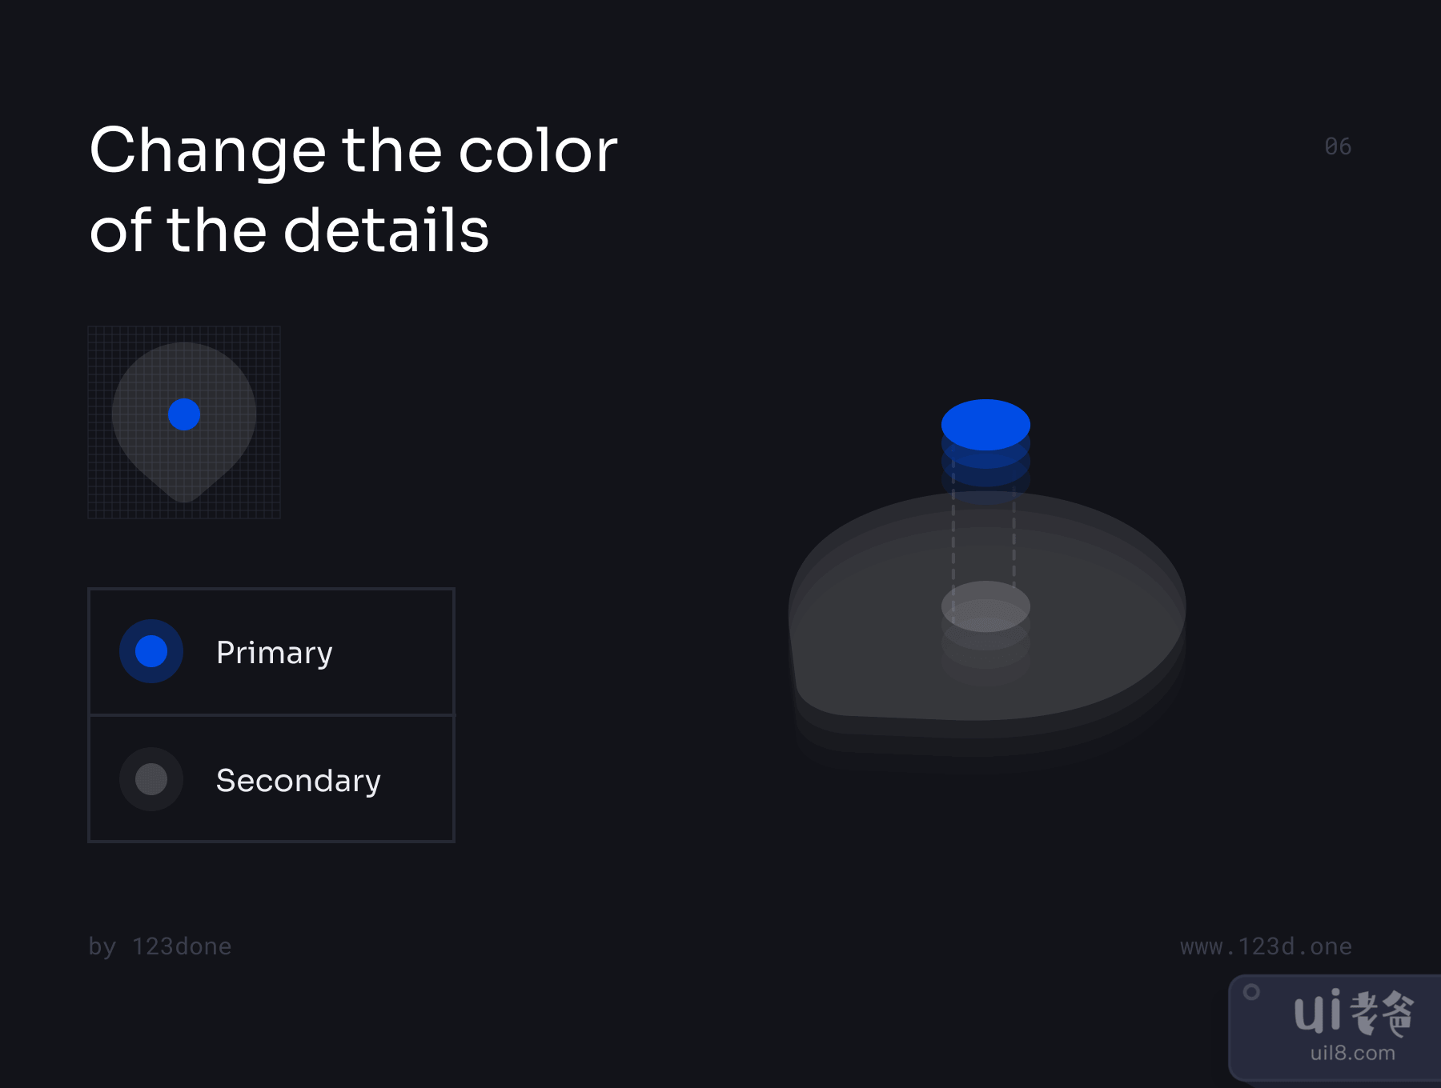This screenshot has width=1441, height=1088.
Task: Click the page number 06
Action: click(1338, 146)
